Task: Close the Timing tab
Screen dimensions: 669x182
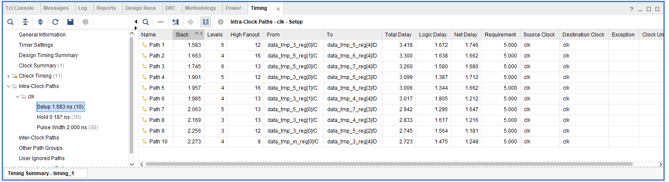Action: (x=278, y=9)
